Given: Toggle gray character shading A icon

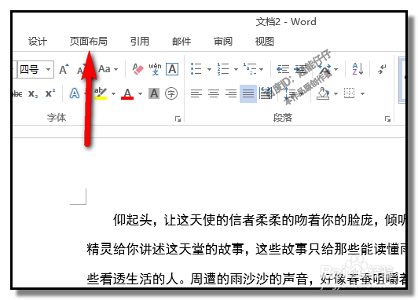Looking at the screenshot, I should click(154, 93).
